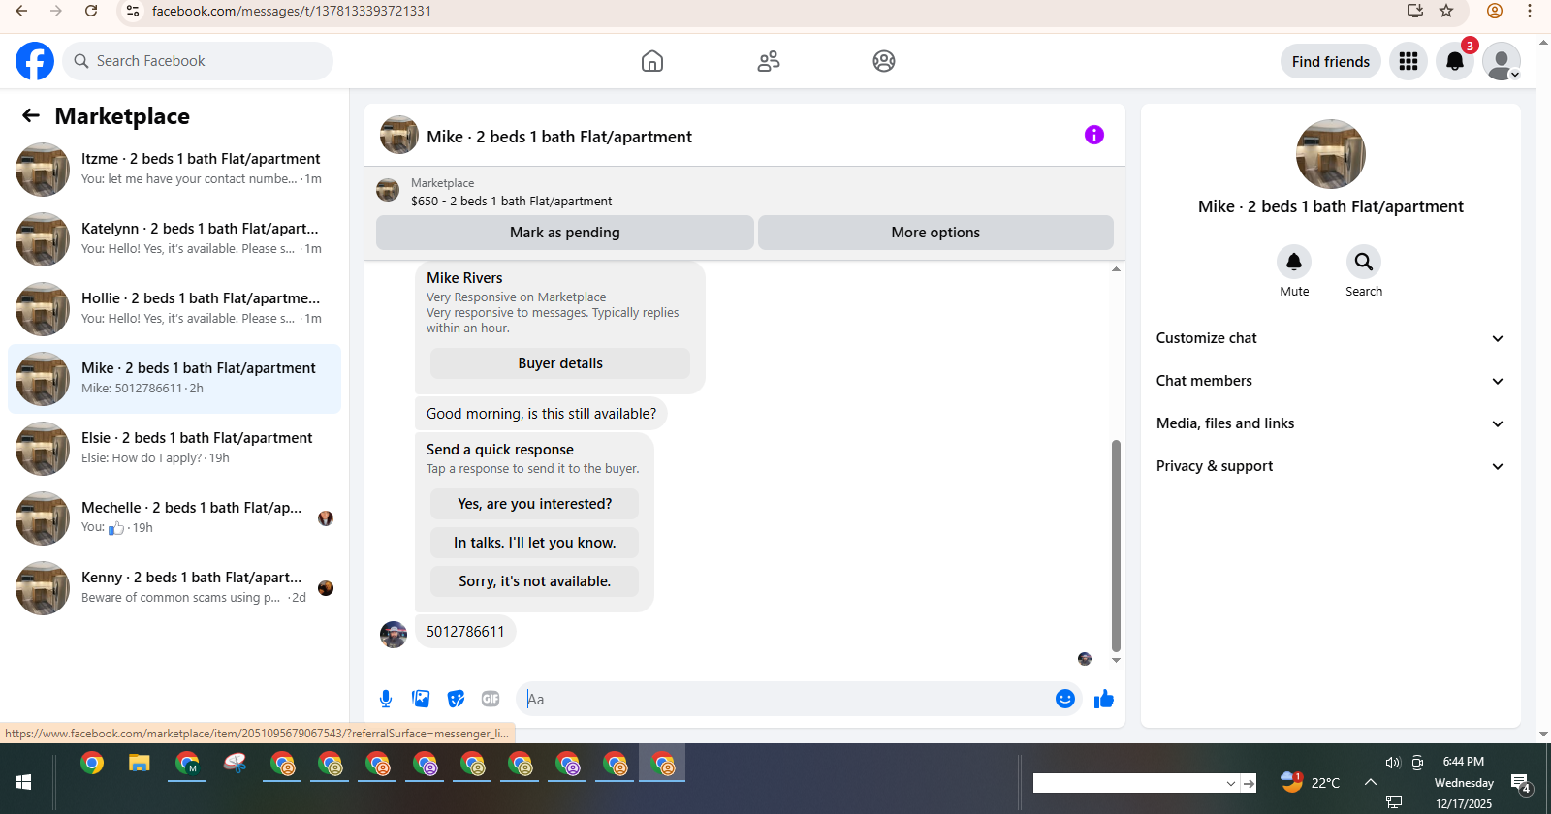Record a voice clip with microphone icon

click(x=386, y=699)
